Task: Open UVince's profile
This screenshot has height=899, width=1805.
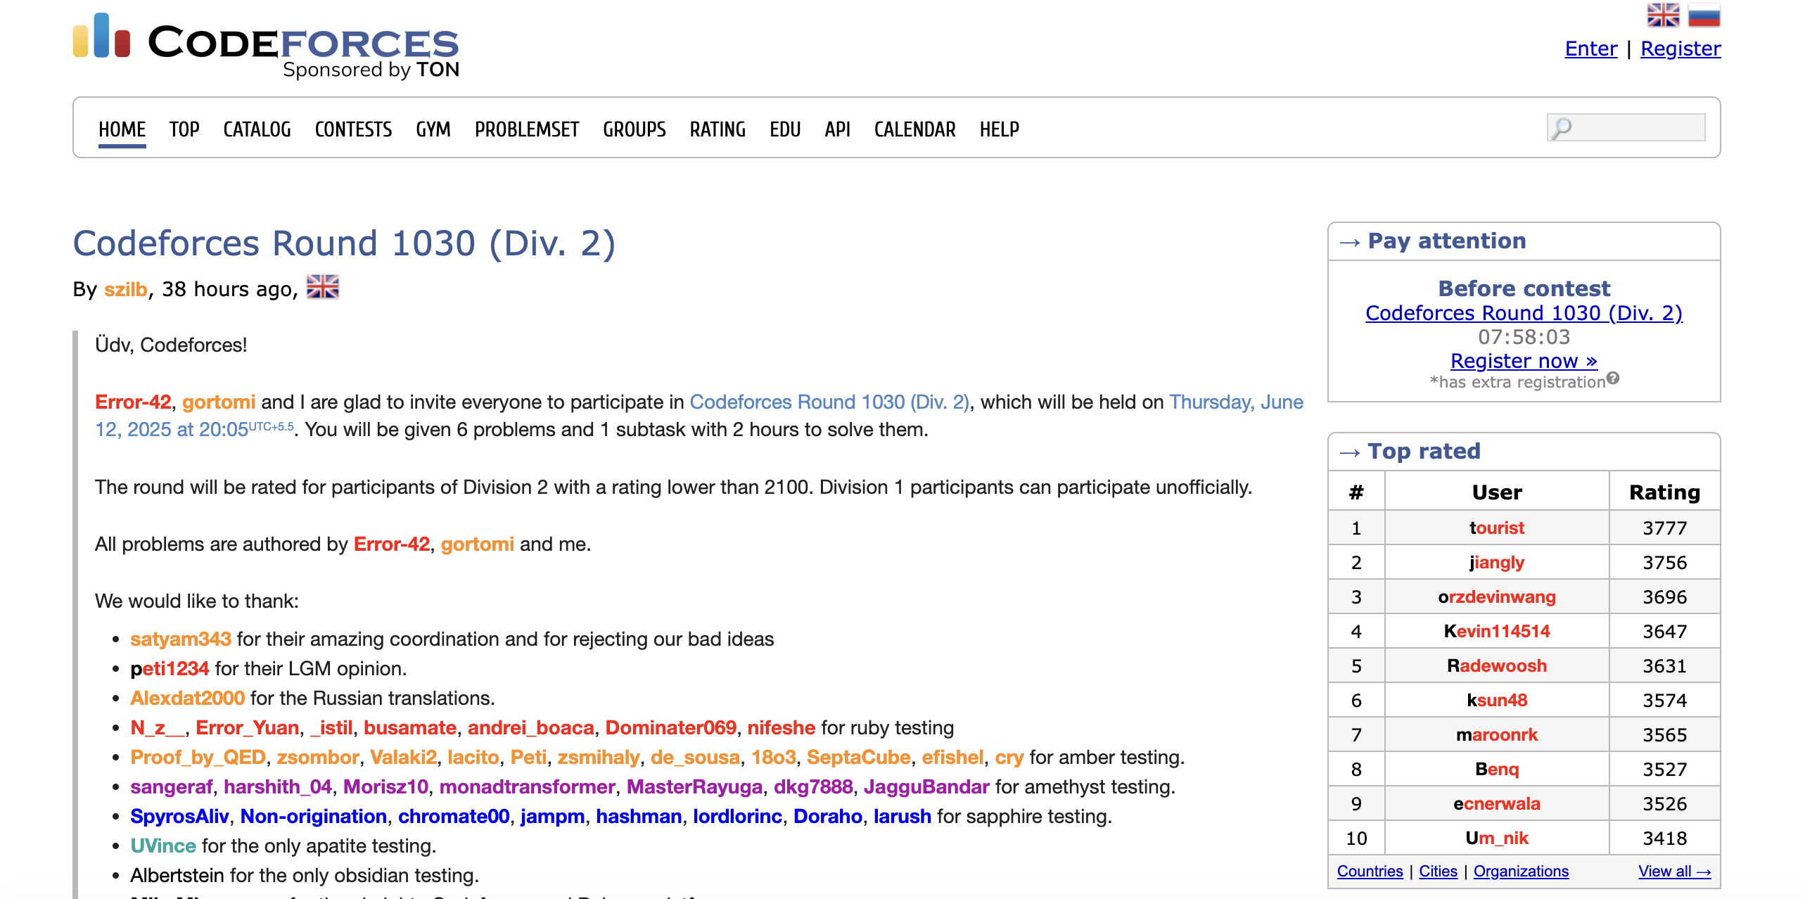Action: [x=163, y=846]
